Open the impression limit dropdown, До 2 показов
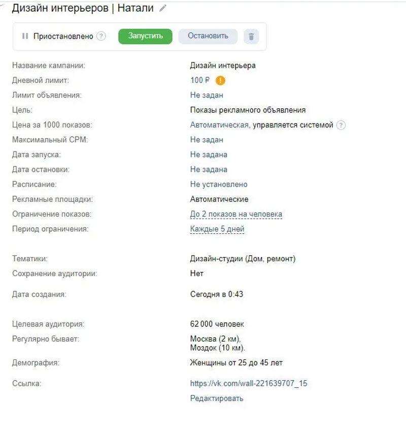 pos(236,215)
